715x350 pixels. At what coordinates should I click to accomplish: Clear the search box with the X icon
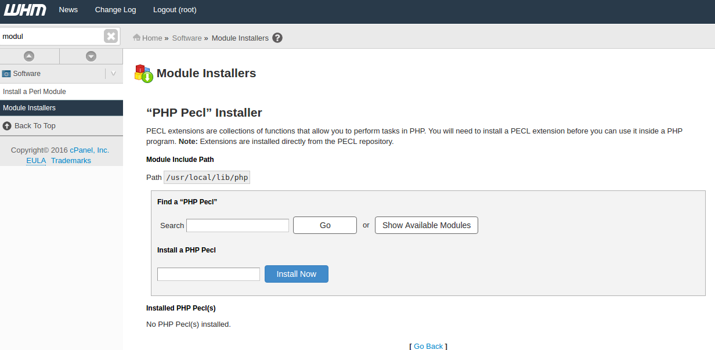[x=110, y=35]
